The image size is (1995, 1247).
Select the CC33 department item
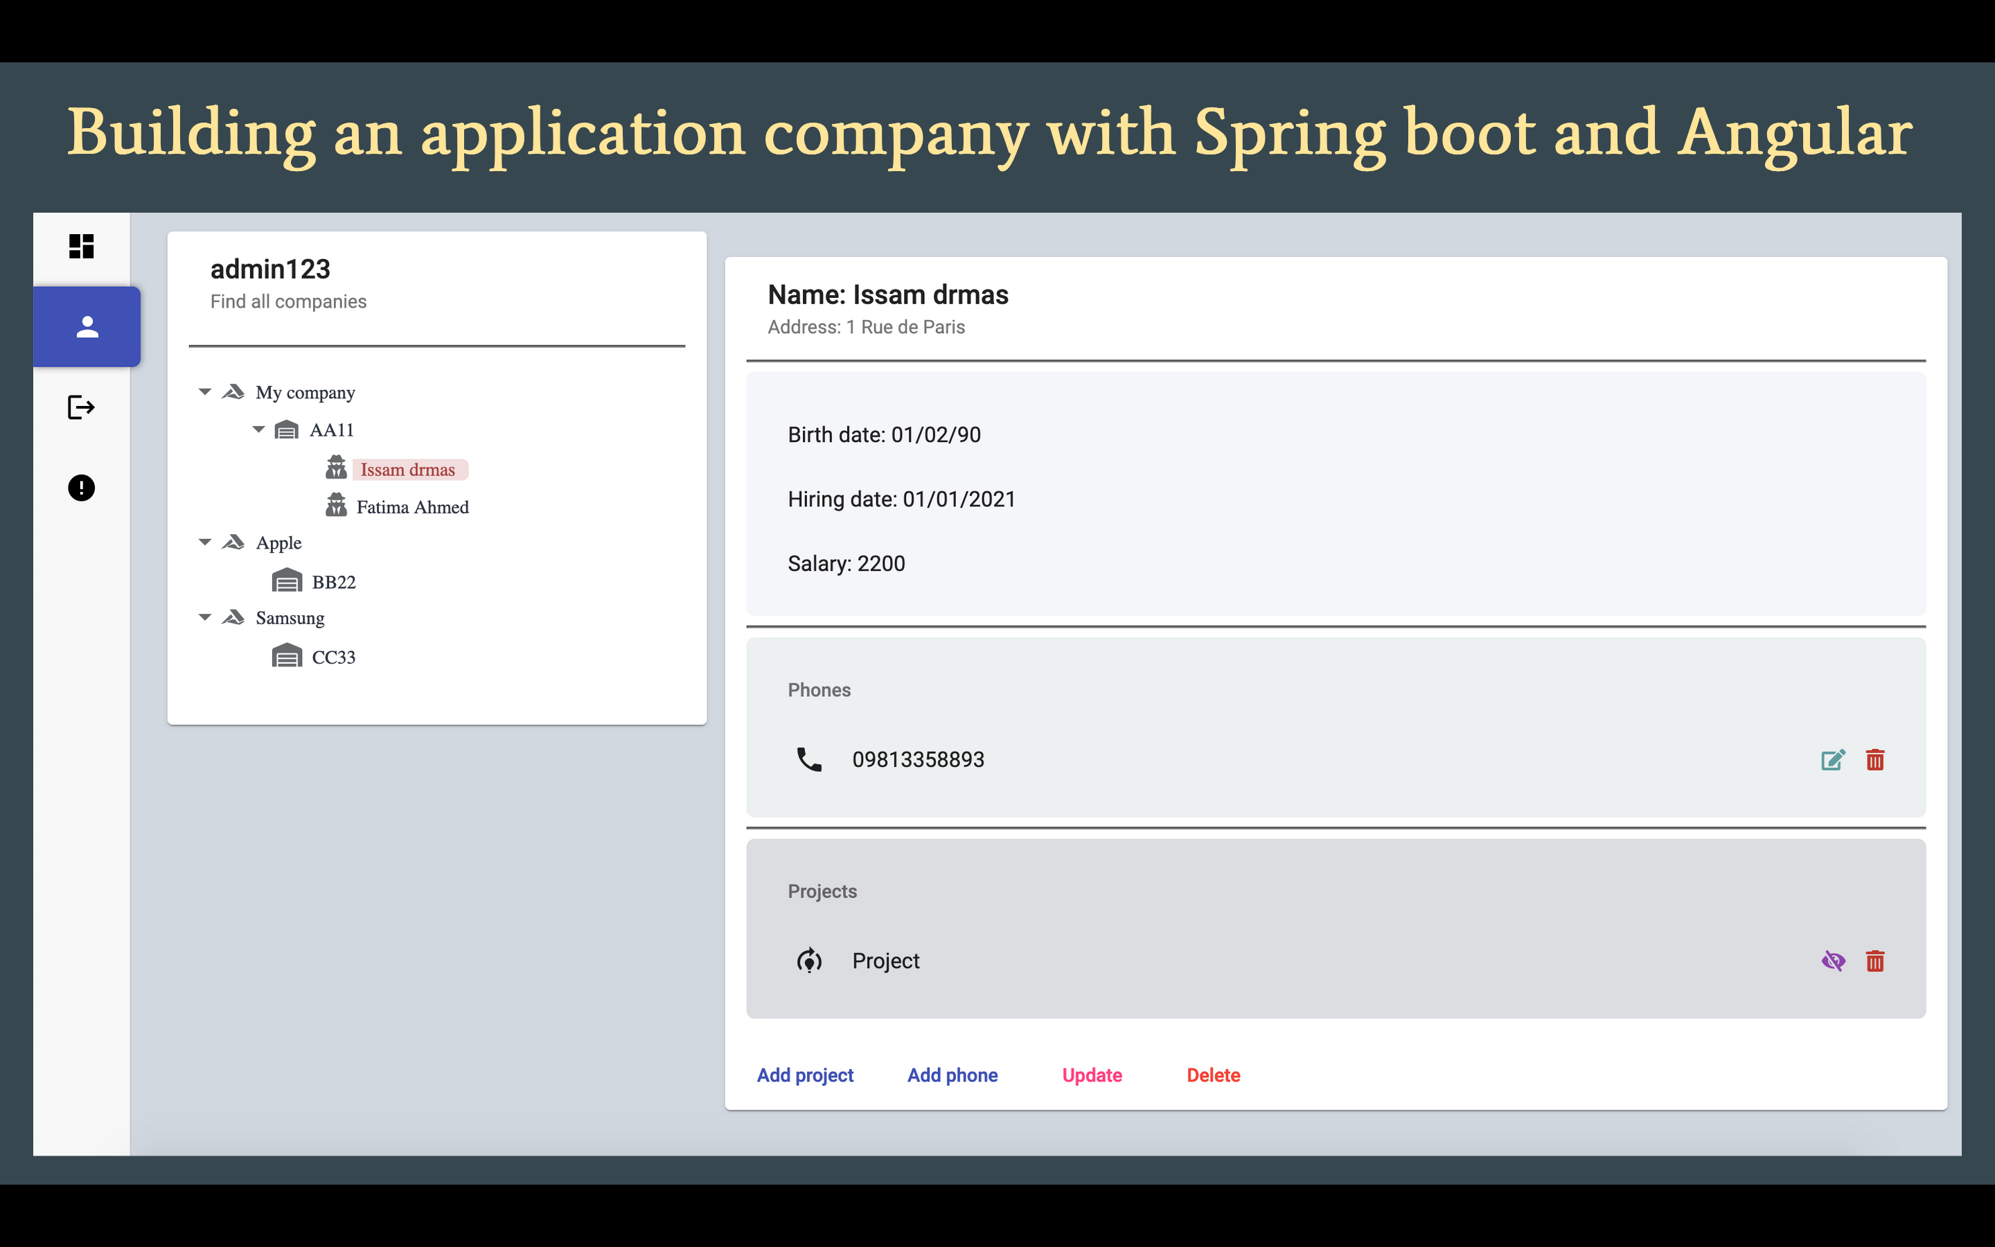coord(333,657)
